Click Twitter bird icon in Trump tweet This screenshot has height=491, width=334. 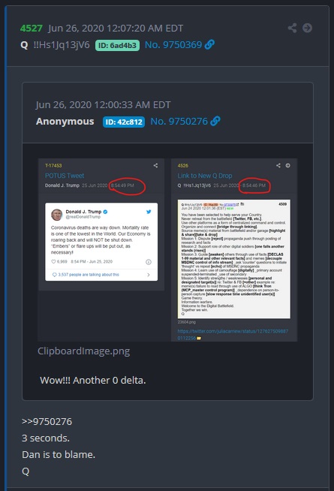pyautogui.click(x=149, y=212)
